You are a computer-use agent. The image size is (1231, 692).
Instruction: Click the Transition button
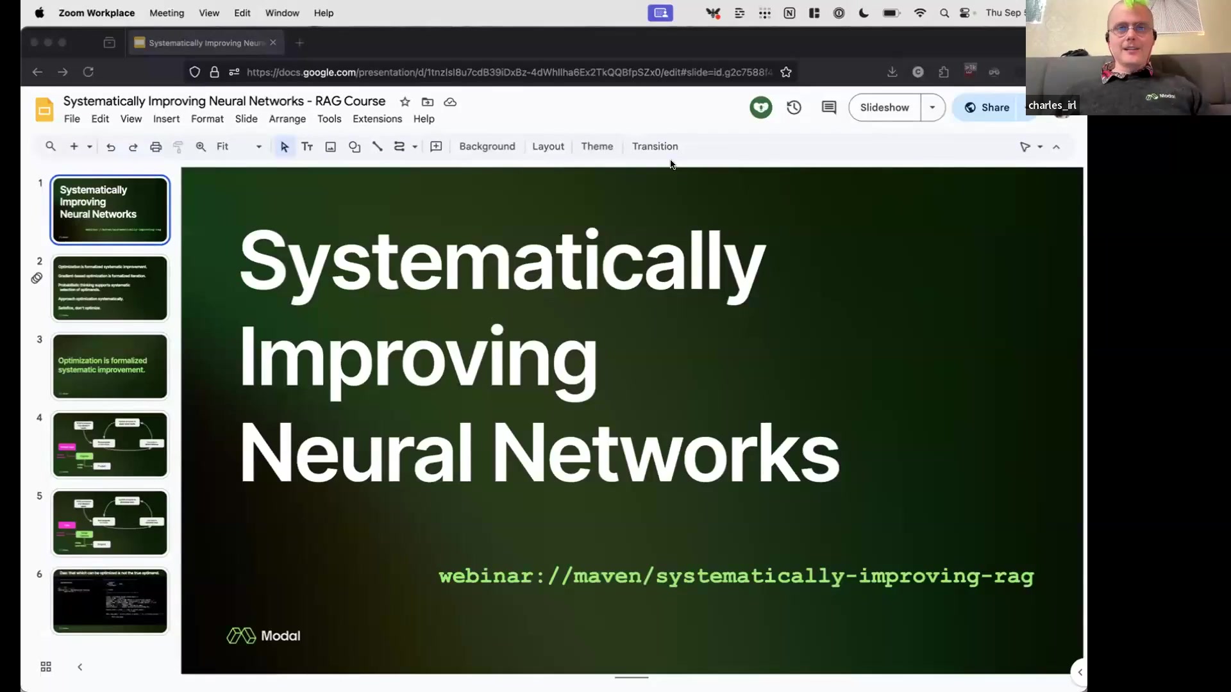coord(655,147)
